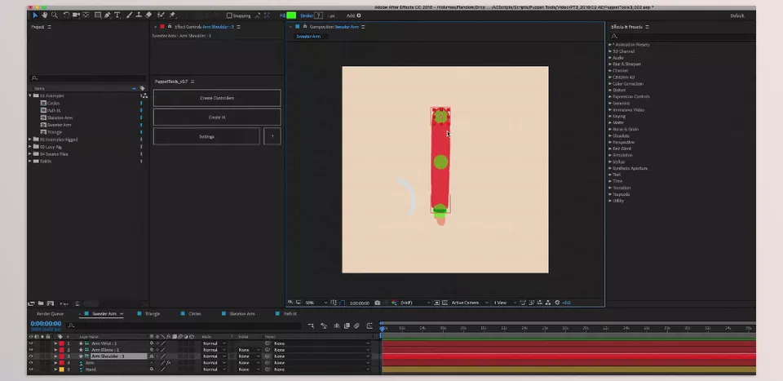Select the Rectangle shape tool
783x381 pixels.
tap(98, 16)
